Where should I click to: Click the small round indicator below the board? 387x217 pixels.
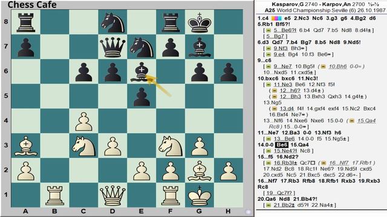(x=249, y=212)
